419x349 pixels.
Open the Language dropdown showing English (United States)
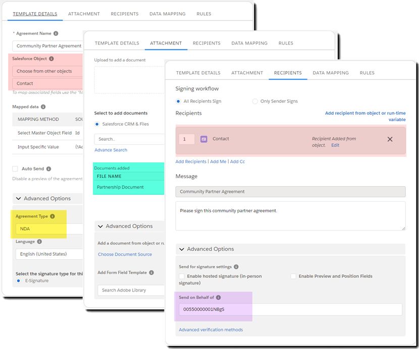49,254
